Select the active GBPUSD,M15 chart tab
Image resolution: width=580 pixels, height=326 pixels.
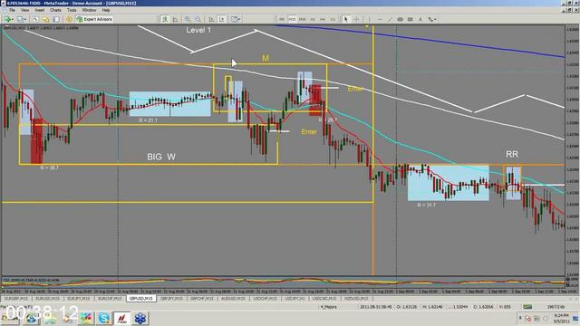(x=141, y=298)
